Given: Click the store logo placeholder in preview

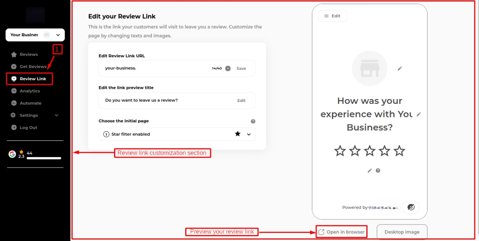Looking at the screenshot, I should point(369,68).
